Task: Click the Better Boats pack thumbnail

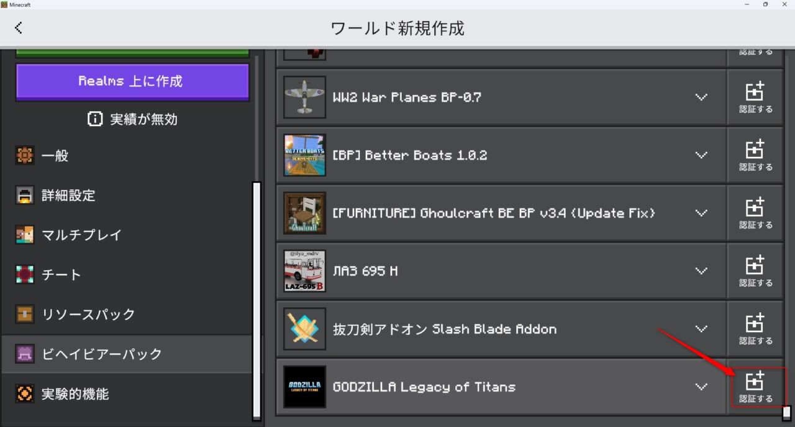Action: coord(305,155)
